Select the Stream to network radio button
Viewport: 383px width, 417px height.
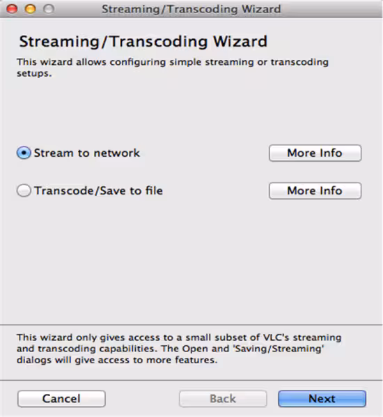coord(24,153)
